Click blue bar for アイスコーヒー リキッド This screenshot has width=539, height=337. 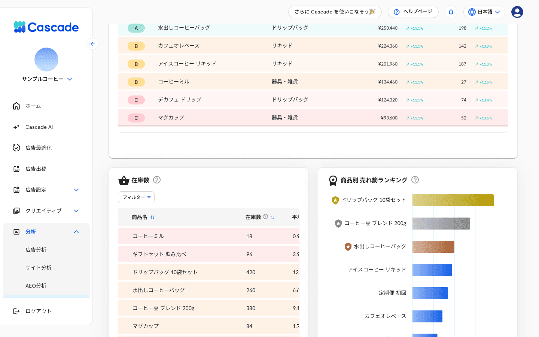[432, 270]
